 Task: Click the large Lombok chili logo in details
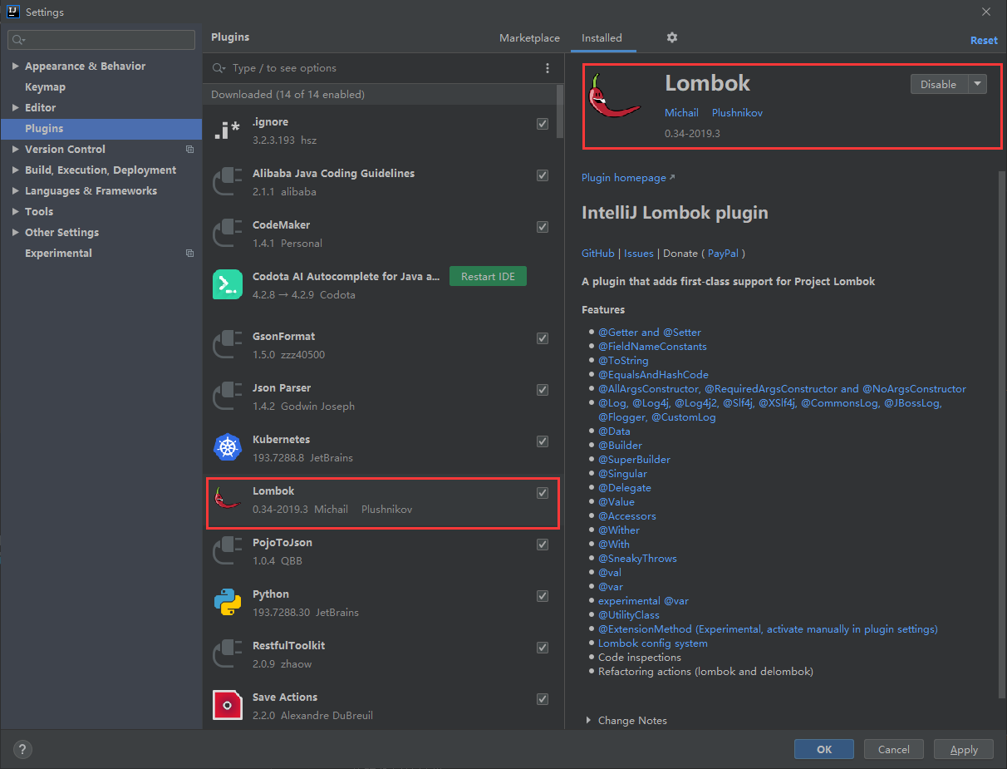[x=613, y=96]
